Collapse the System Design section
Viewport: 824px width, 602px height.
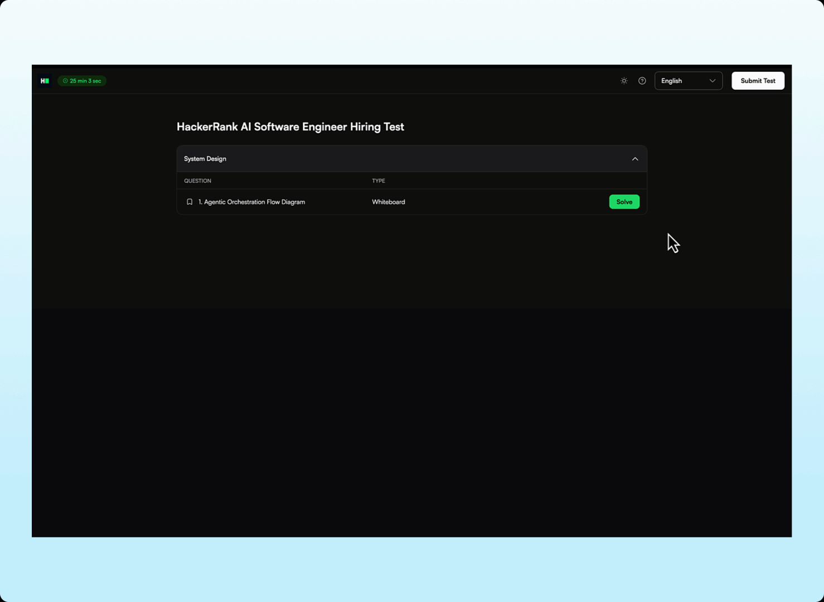[x=635, y=159]
